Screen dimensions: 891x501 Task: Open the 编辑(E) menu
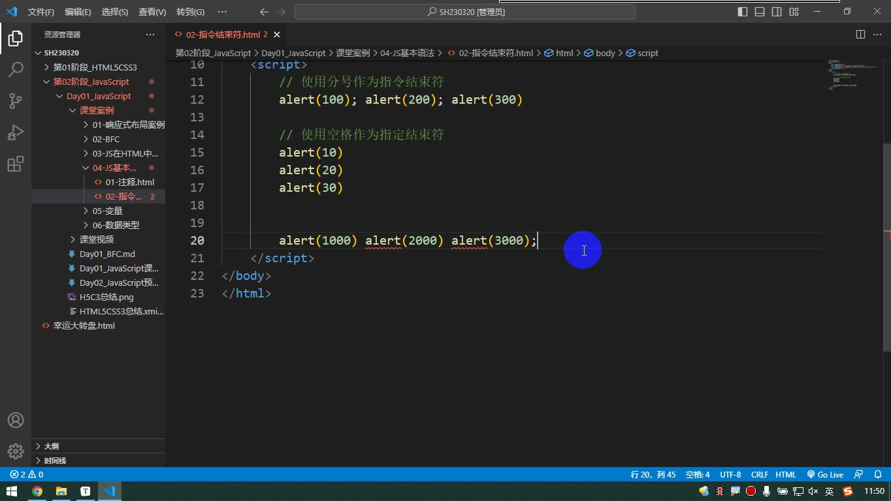(78, 12)
